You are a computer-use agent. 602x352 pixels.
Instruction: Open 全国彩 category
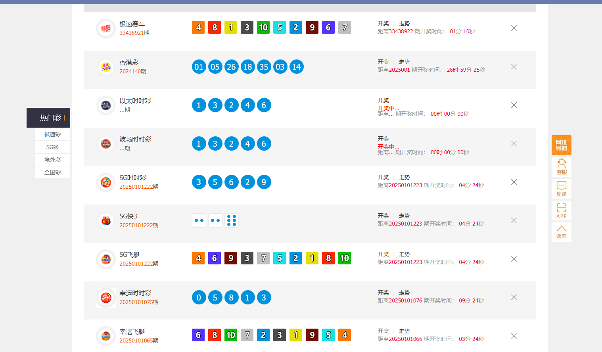tap(52, 172)
